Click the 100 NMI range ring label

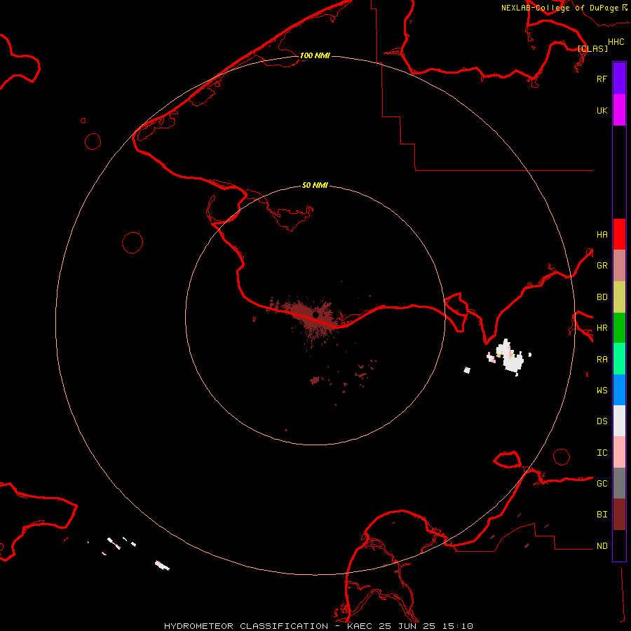(x=315, y=55)
